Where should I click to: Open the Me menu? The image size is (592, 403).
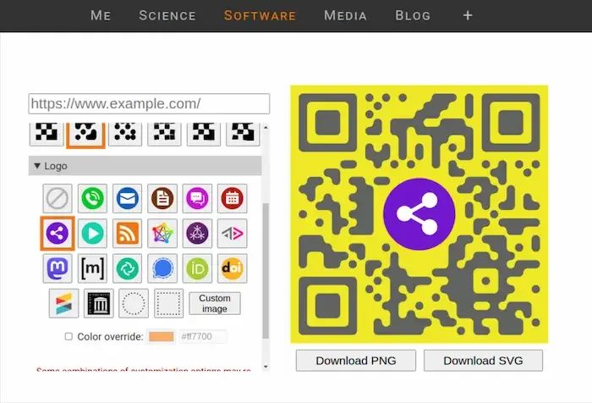(101, 15)
